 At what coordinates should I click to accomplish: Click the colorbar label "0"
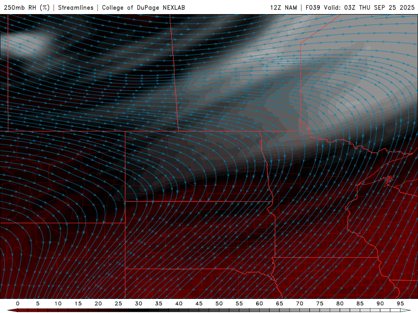click(x=18, y=304)
